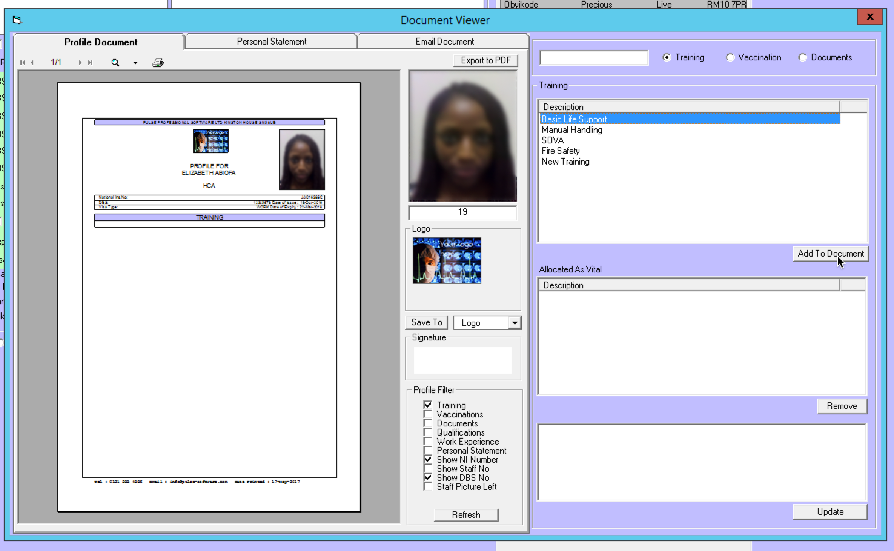The image size is (894, 551).
Task: Click the last page navigation arrow
Action: (x=90, y=63)
